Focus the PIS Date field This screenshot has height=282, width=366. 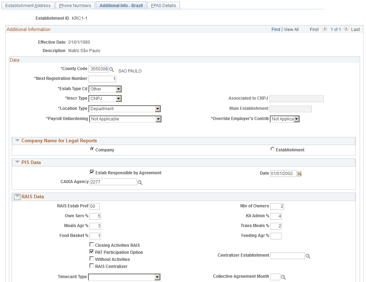pyautogui.click(x=283, y=174)
